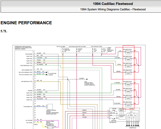The width and height of the screenshot is (161, 129).
Task: Click the 'SPARK PLUGS' label
Action: (133, 128)
